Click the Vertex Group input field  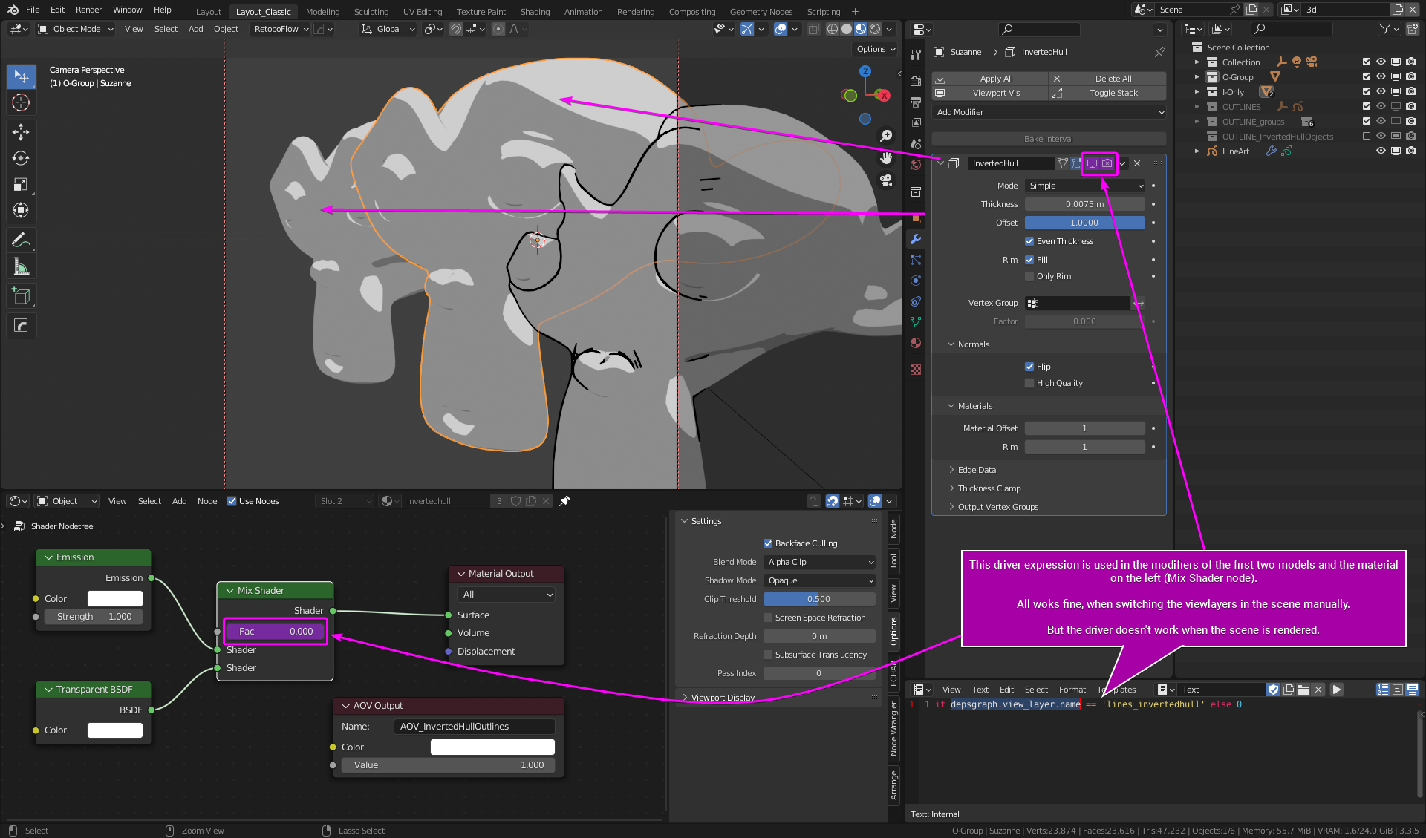[1078, 303]
